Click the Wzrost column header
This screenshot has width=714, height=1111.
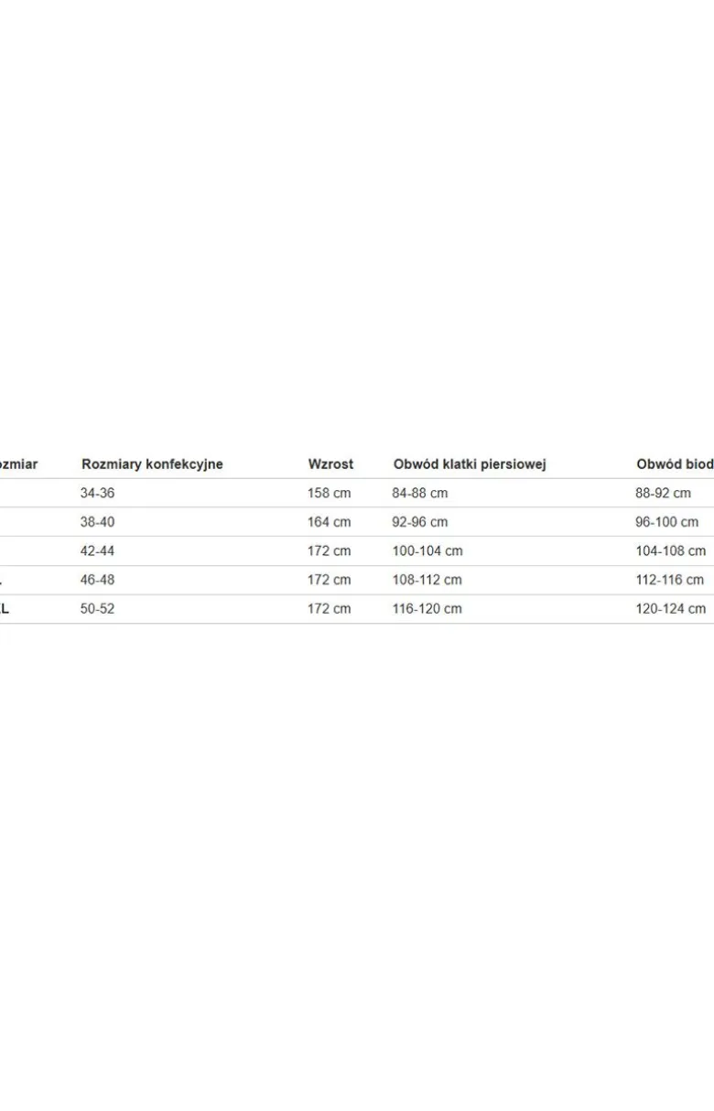(x=330, y=464)
